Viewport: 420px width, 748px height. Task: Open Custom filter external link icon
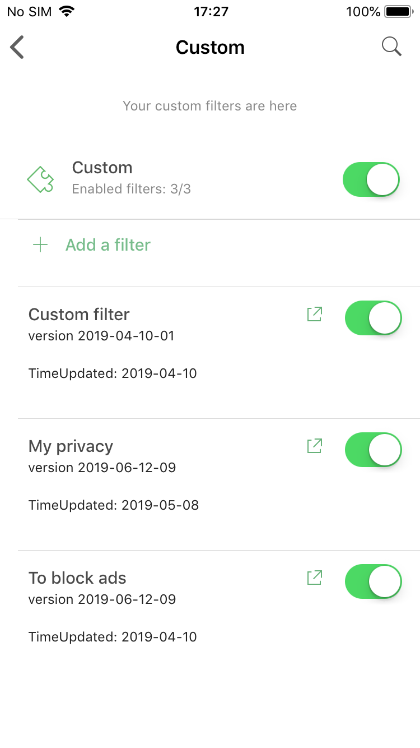pyautogui.click(x=315, y=314)
